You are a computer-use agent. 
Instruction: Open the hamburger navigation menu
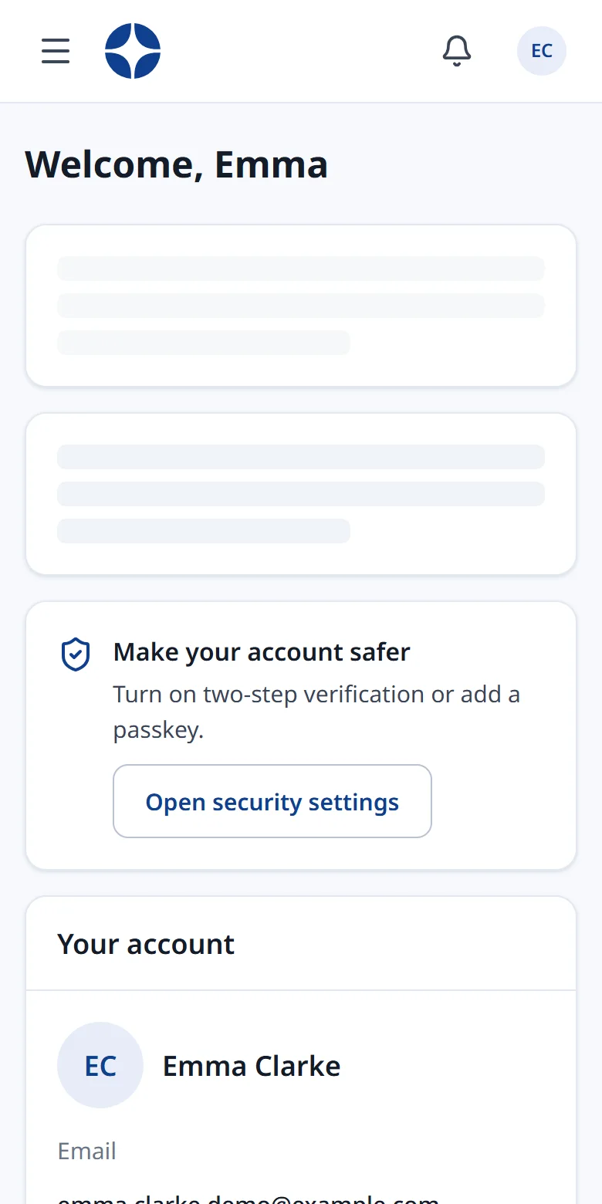pos(56,51)
